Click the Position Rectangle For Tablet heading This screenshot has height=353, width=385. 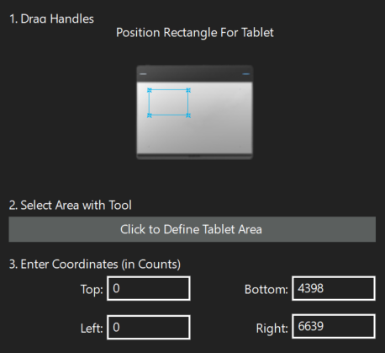tap(195, 33)
